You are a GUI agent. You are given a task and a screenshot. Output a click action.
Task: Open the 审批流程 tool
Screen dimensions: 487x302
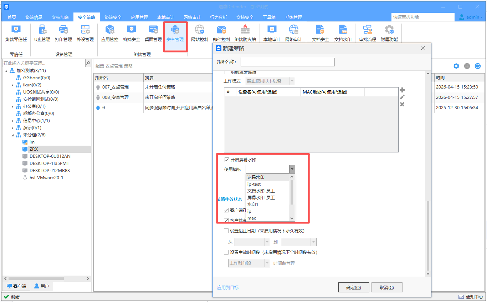tap(368, 33)
